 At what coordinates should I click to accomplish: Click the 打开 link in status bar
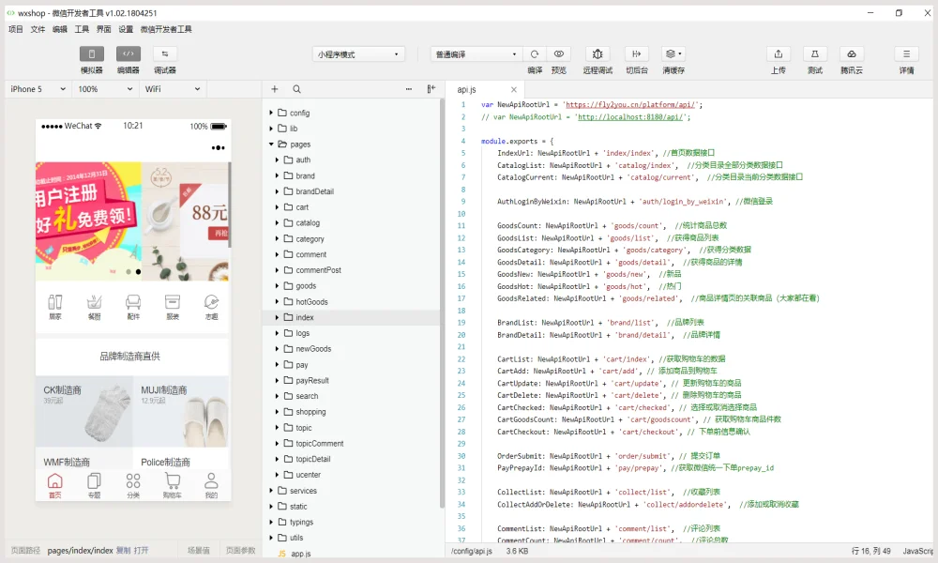[141, 551]
